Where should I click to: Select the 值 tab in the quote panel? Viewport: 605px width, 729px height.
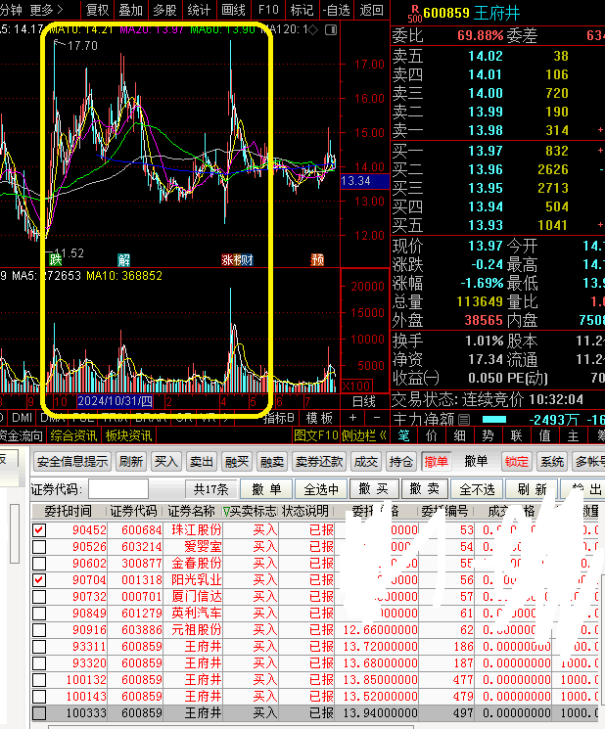tap(544, 435)
